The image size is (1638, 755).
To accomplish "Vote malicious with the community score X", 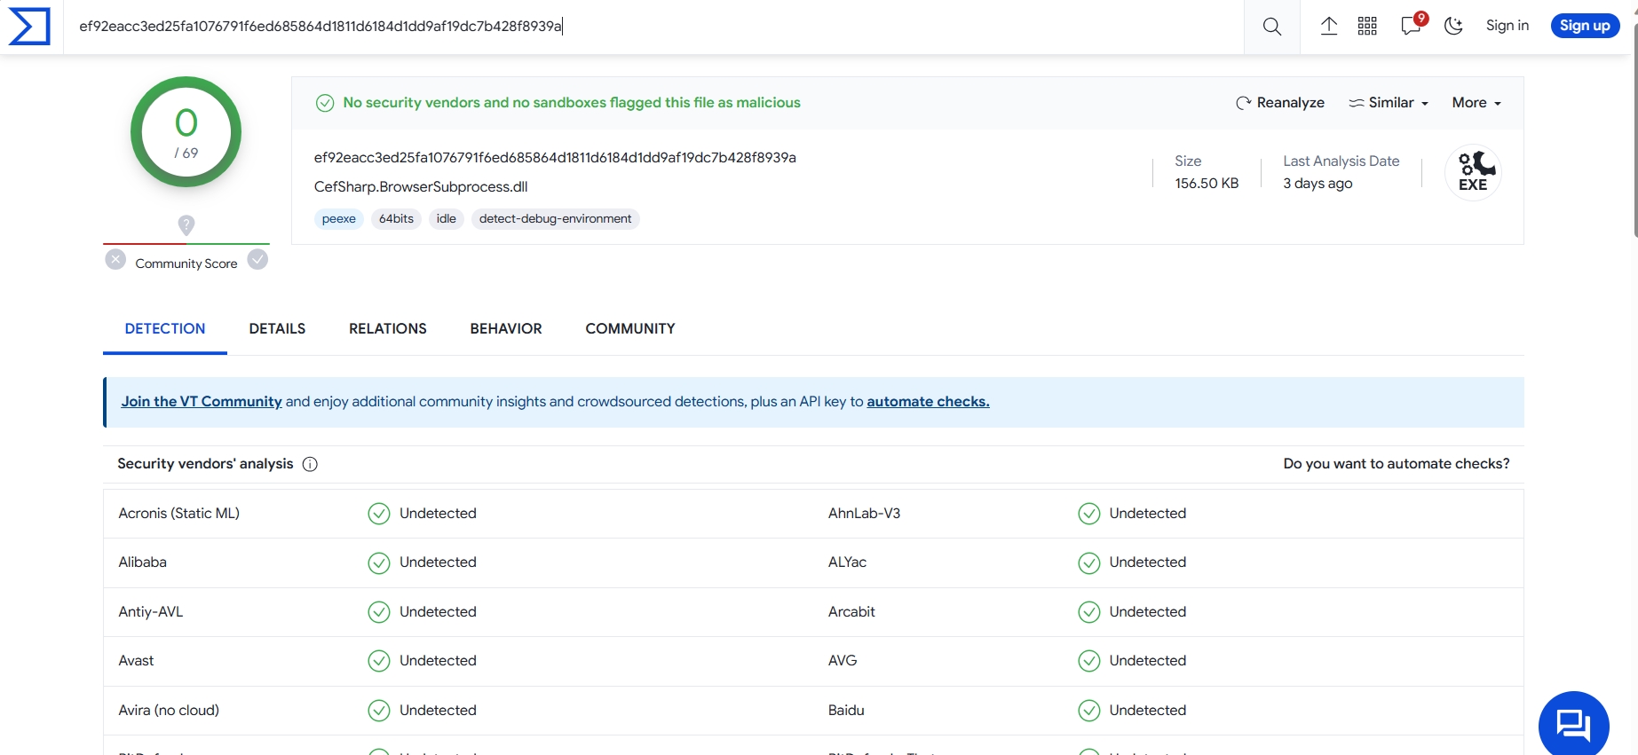I will pos(115,260).
